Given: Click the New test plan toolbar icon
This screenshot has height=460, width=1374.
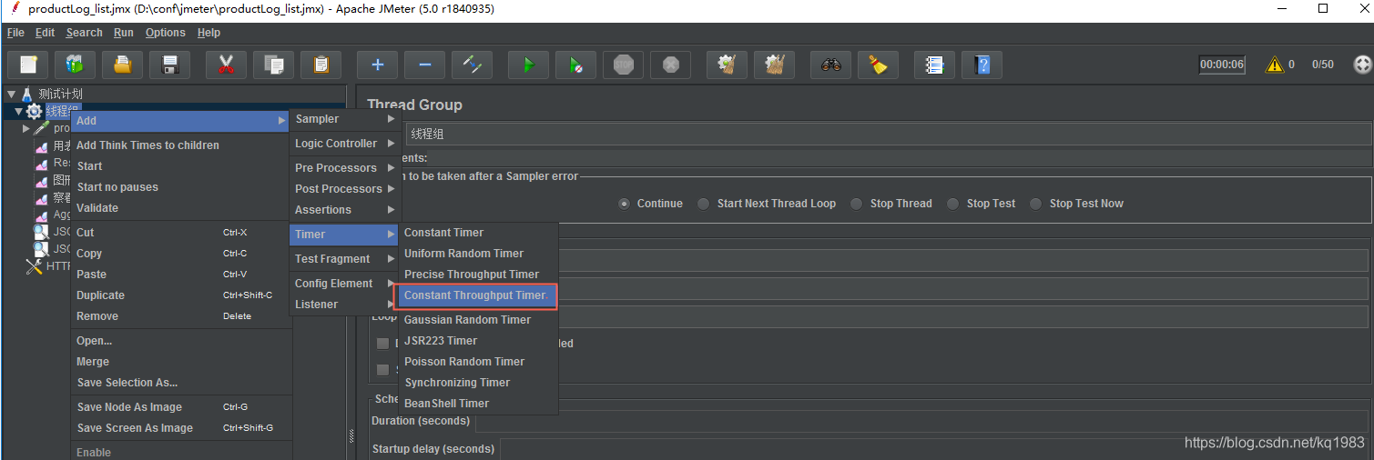Looking at the screenshot, I should pos(28,65).
